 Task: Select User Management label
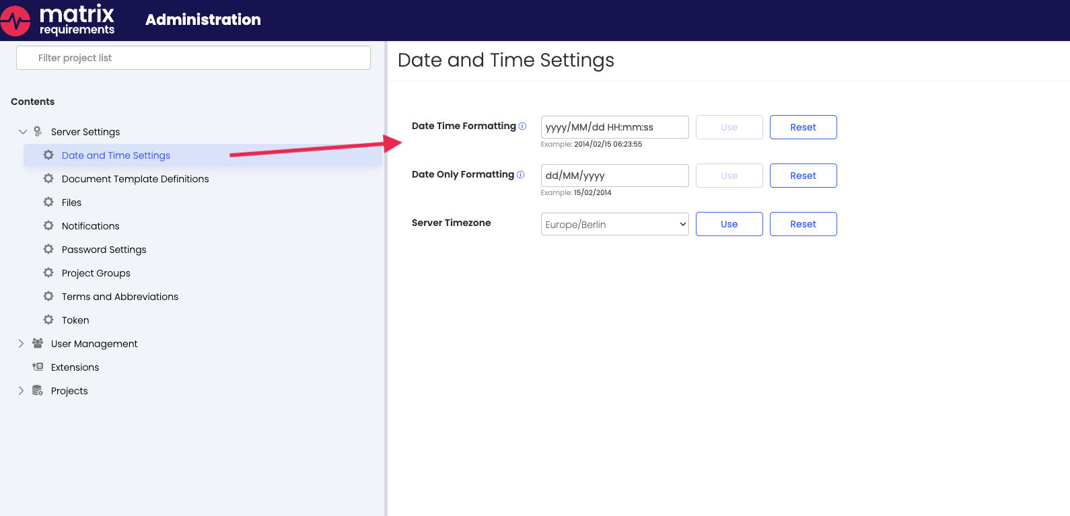pyautogui.click(x=94, y=344)
